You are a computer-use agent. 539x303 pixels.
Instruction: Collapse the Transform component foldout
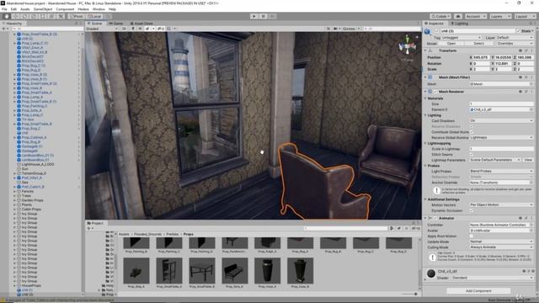click(426, 50)
